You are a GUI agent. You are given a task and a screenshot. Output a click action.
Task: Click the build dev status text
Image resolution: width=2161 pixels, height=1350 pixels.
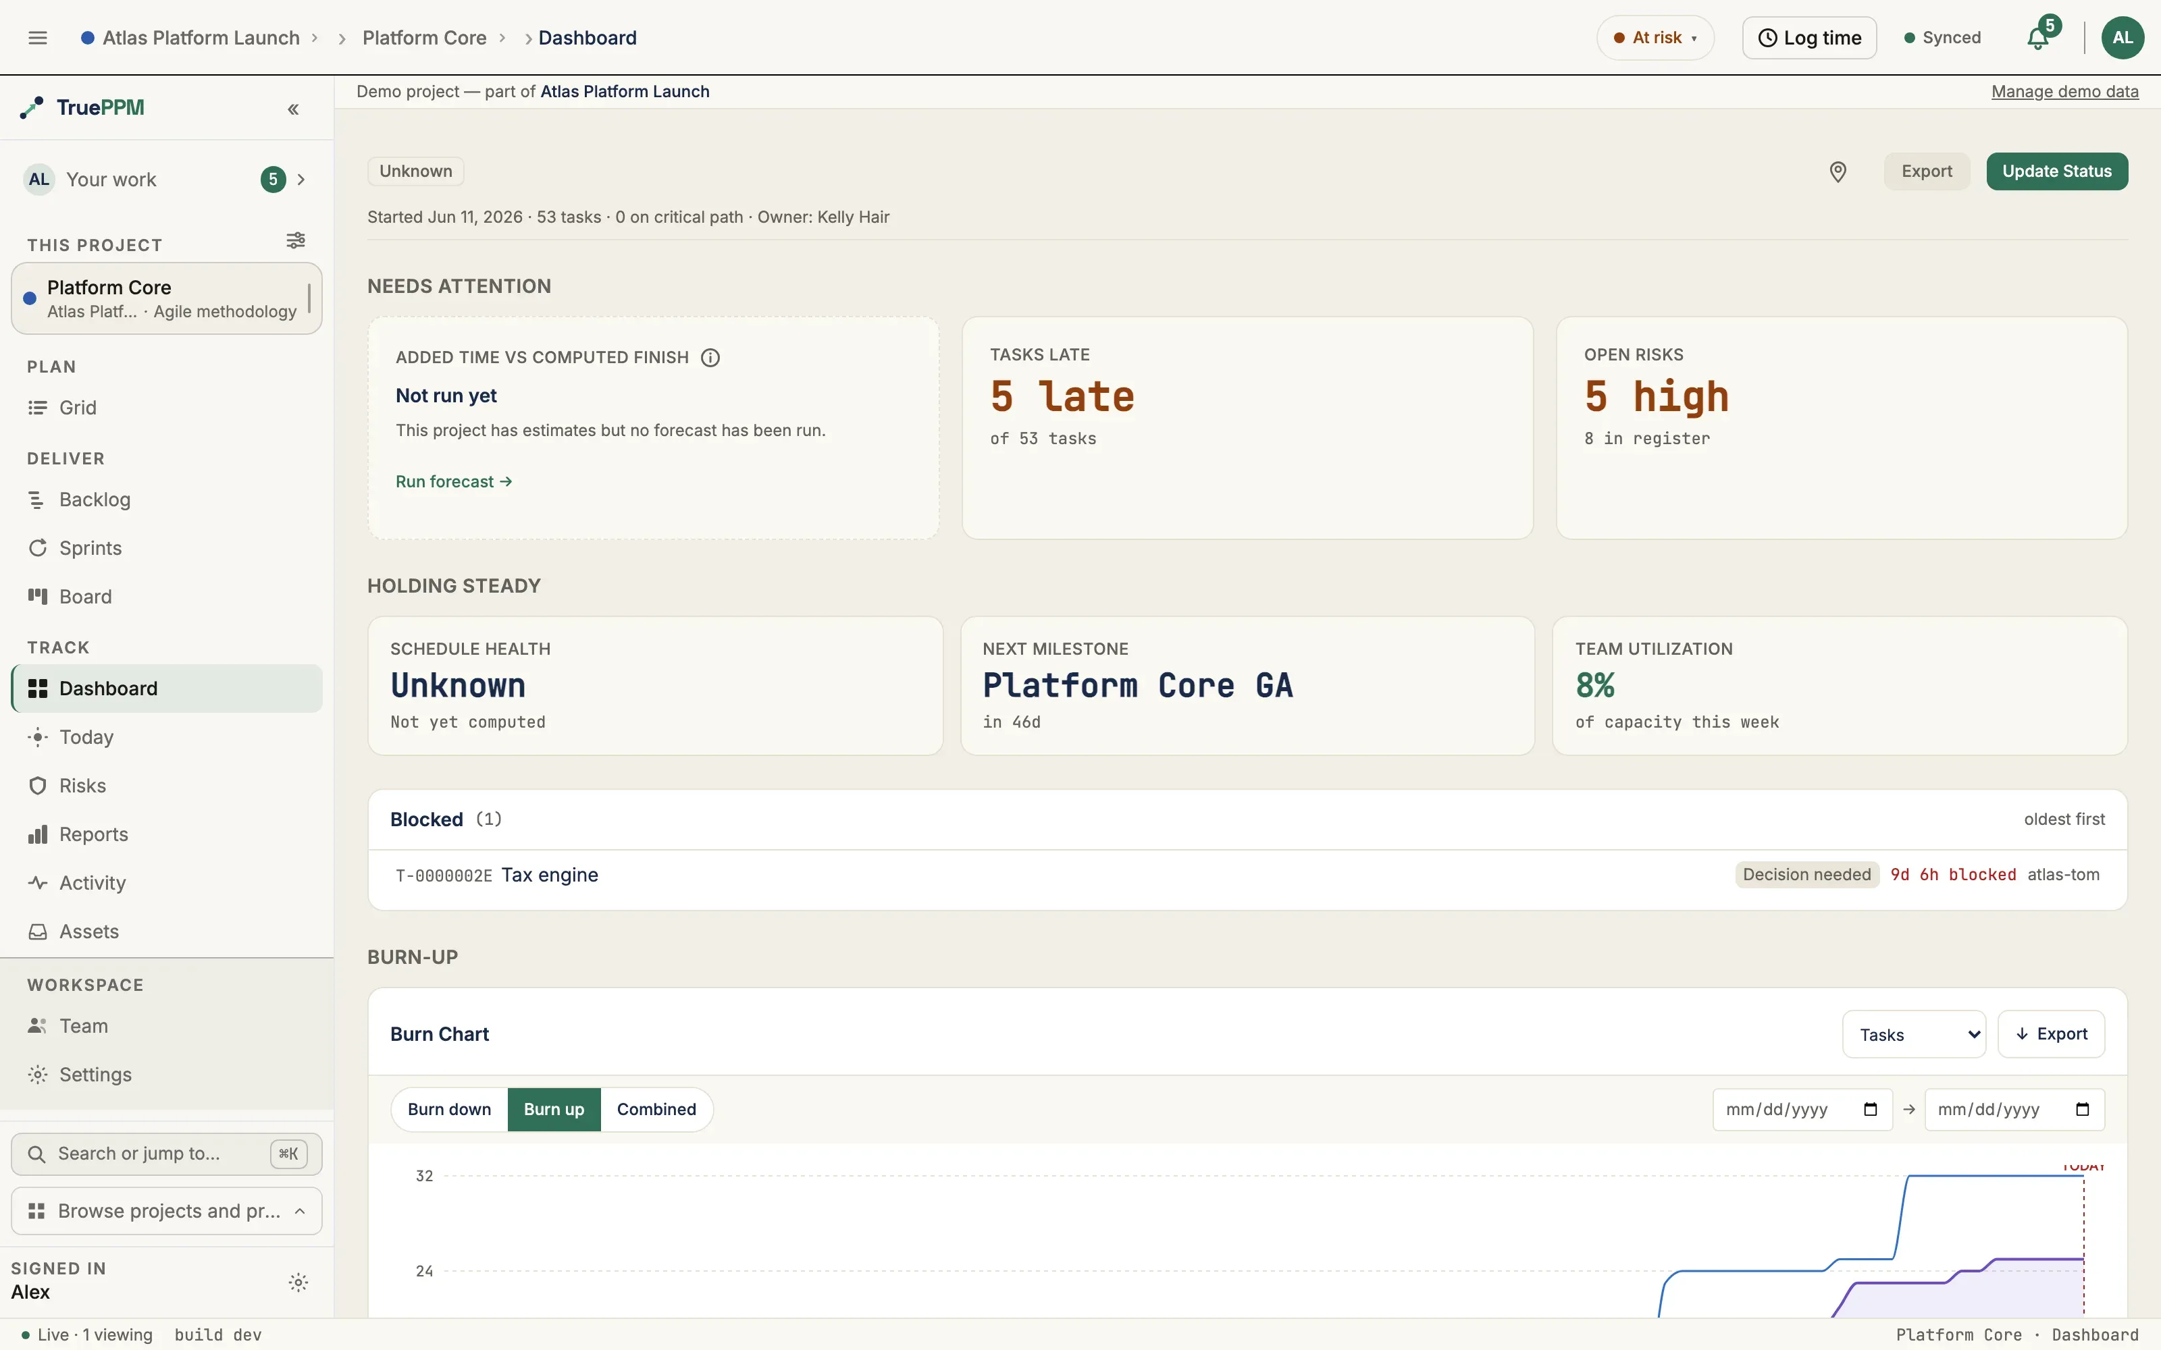pyautogui.click(x=218, y=1335)
